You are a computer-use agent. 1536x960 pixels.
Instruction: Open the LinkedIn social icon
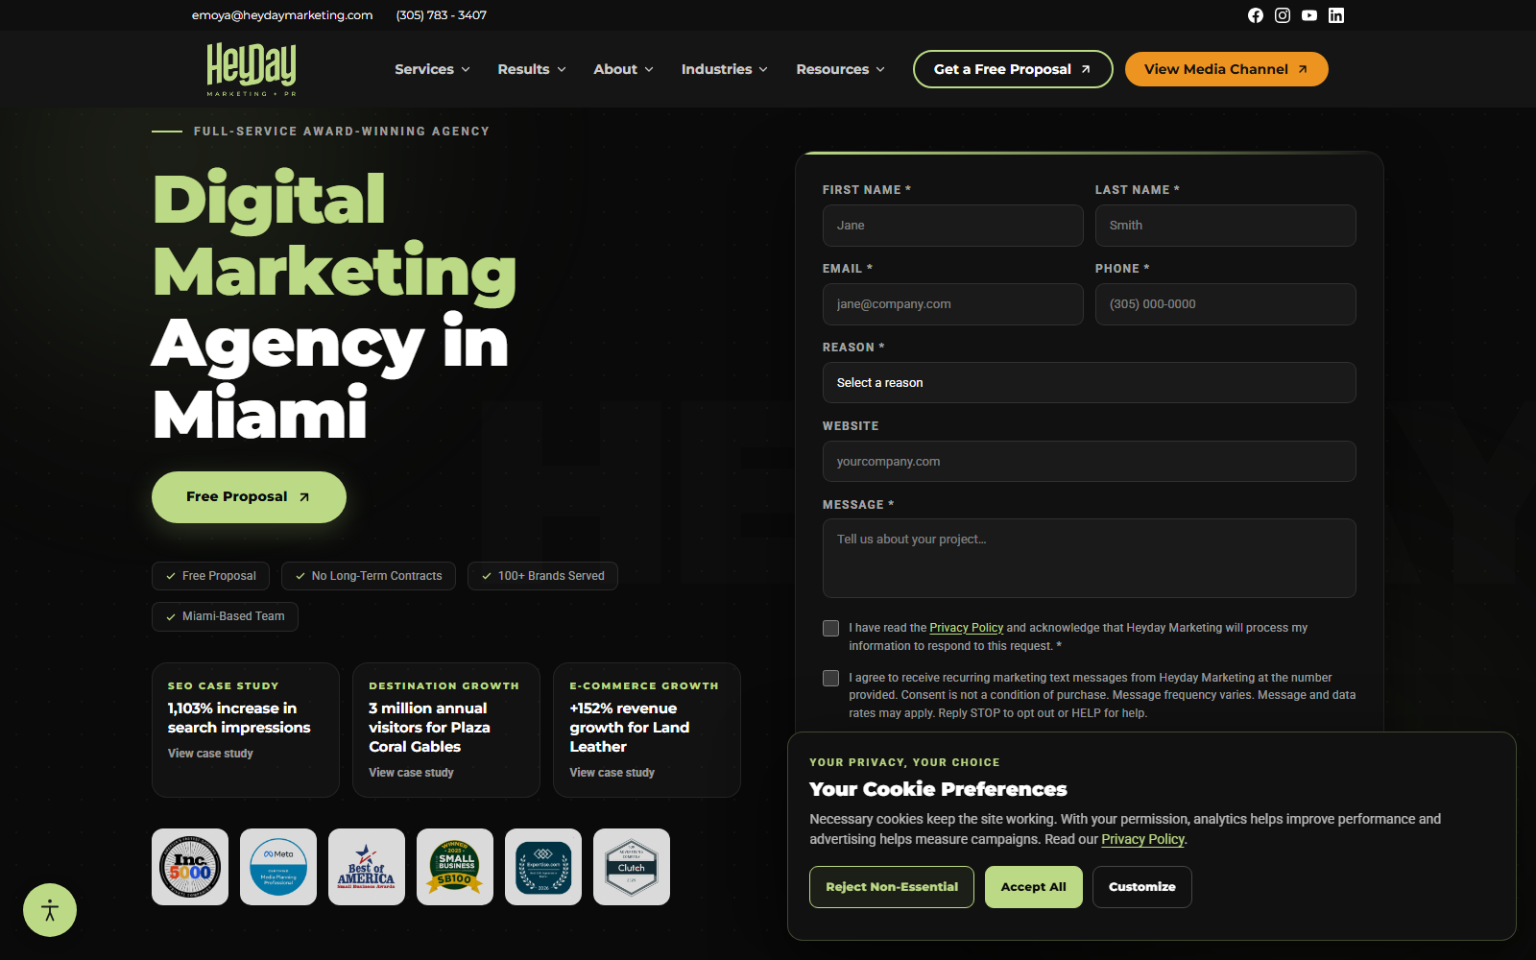[x=1336, y=15]
